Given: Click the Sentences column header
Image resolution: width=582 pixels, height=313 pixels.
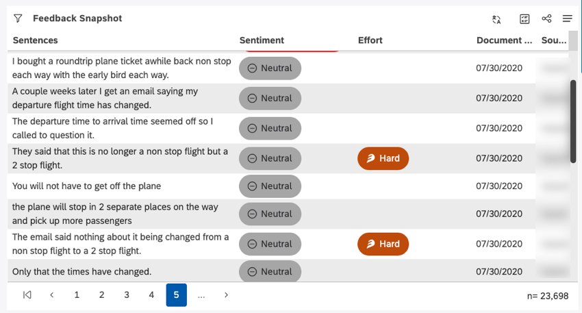Looking at the screenshot, I should pos(36,40).
